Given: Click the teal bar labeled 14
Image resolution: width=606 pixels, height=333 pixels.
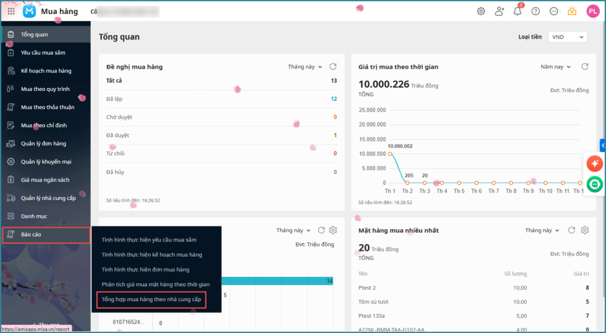Looking at the screenshot, I should (278, 281).
